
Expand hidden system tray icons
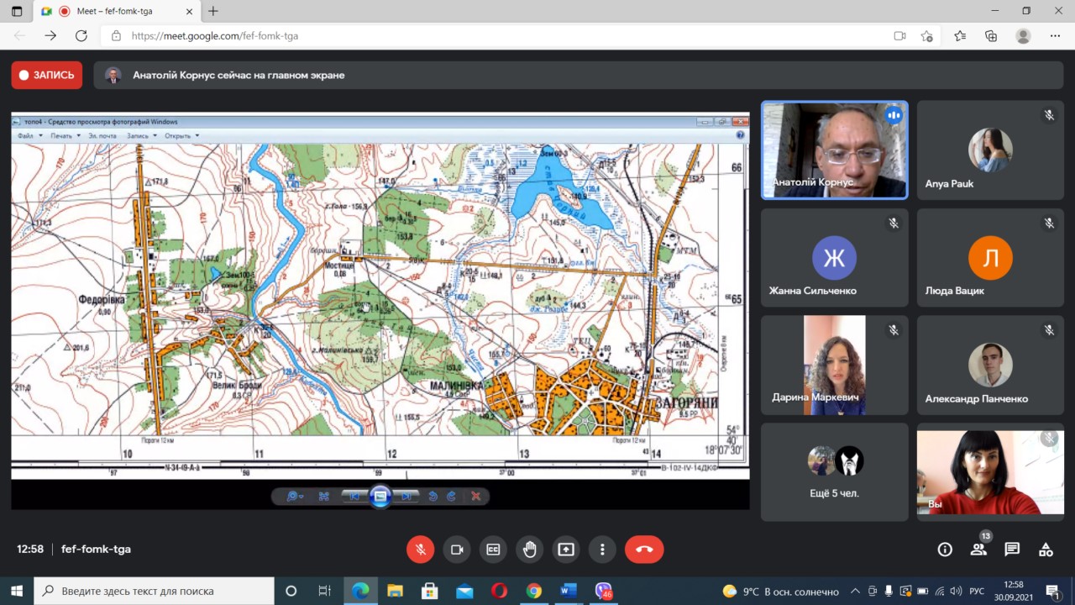tap(855, 591)
